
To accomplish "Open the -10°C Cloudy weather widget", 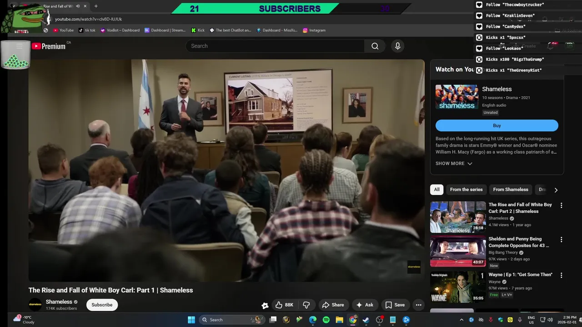I will pos(25,320).
